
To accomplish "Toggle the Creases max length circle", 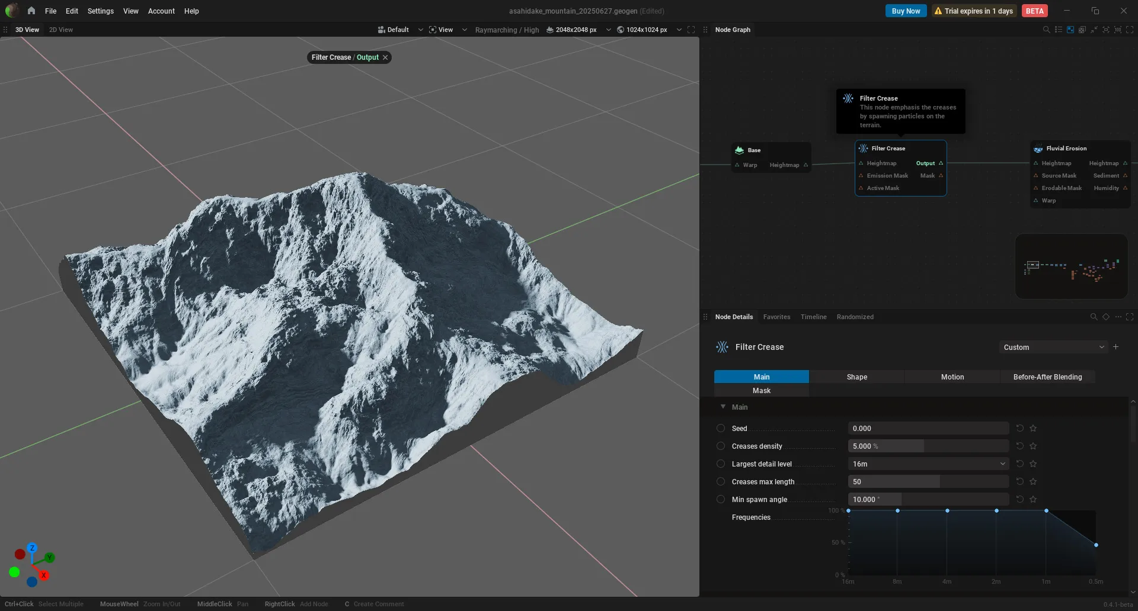I will click(x=721, y=481).
